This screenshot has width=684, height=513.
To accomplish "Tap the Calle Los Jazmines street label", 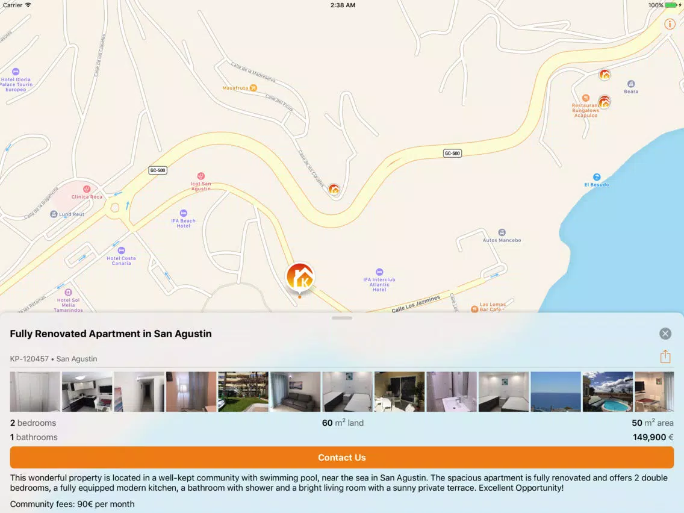I will point(415,304).
